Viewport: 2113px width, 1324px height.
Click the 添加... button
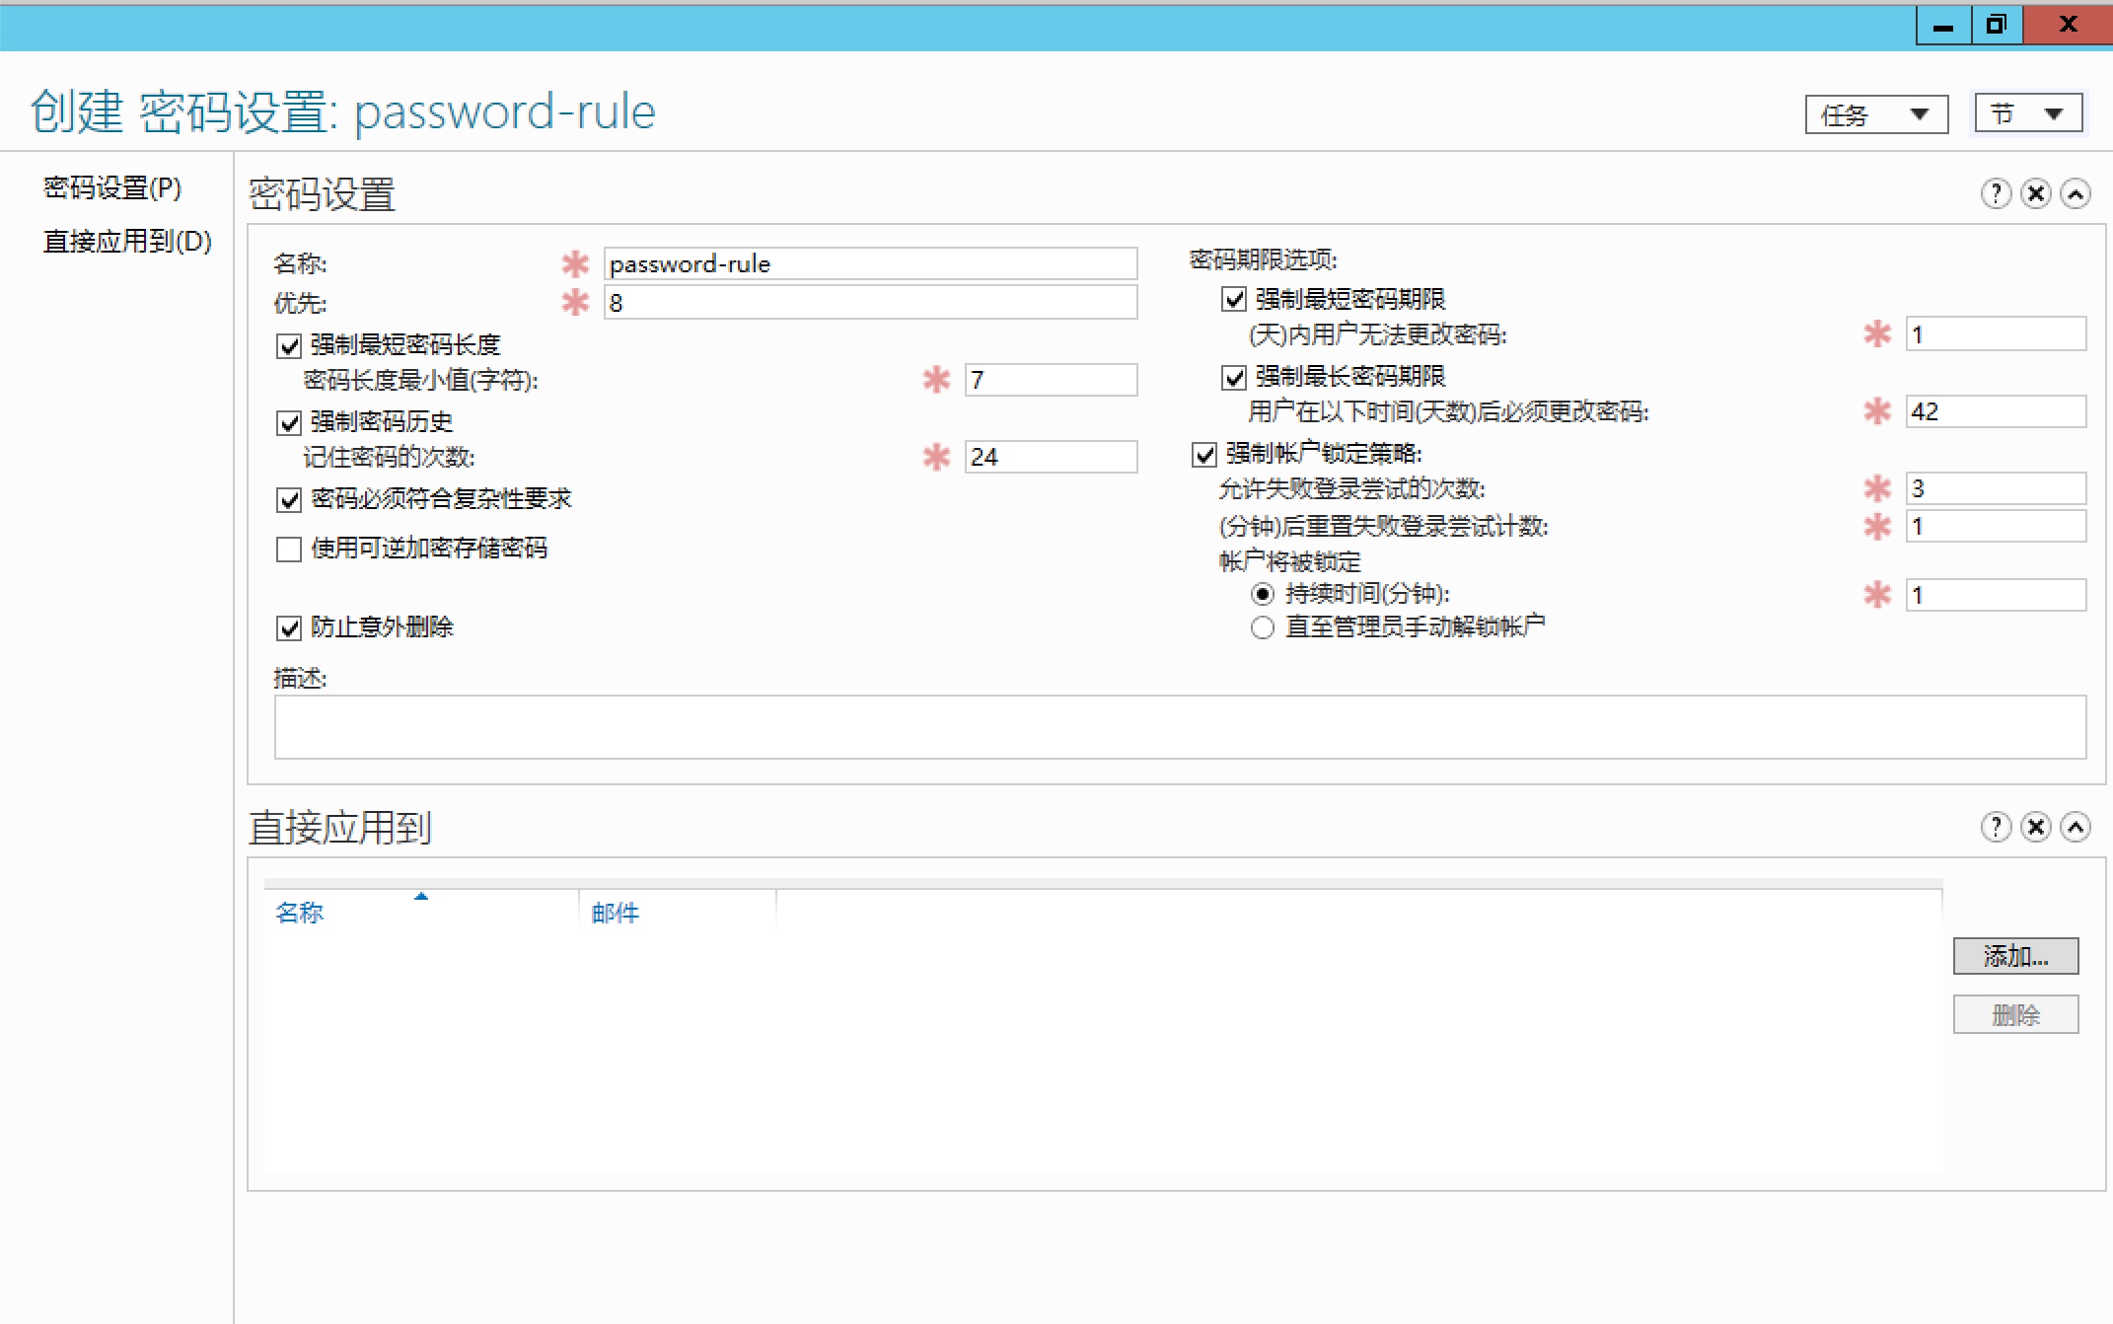[x=2014, y=956]
